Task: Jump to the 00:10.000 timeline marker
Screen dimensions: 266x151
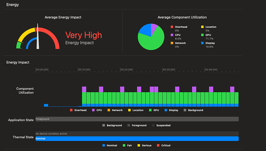Action: click(84, 70)
